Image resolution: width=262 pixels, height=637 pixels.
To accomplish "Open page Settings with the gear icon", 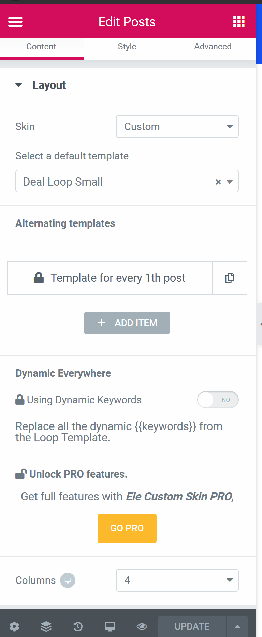I will [14, 626].
